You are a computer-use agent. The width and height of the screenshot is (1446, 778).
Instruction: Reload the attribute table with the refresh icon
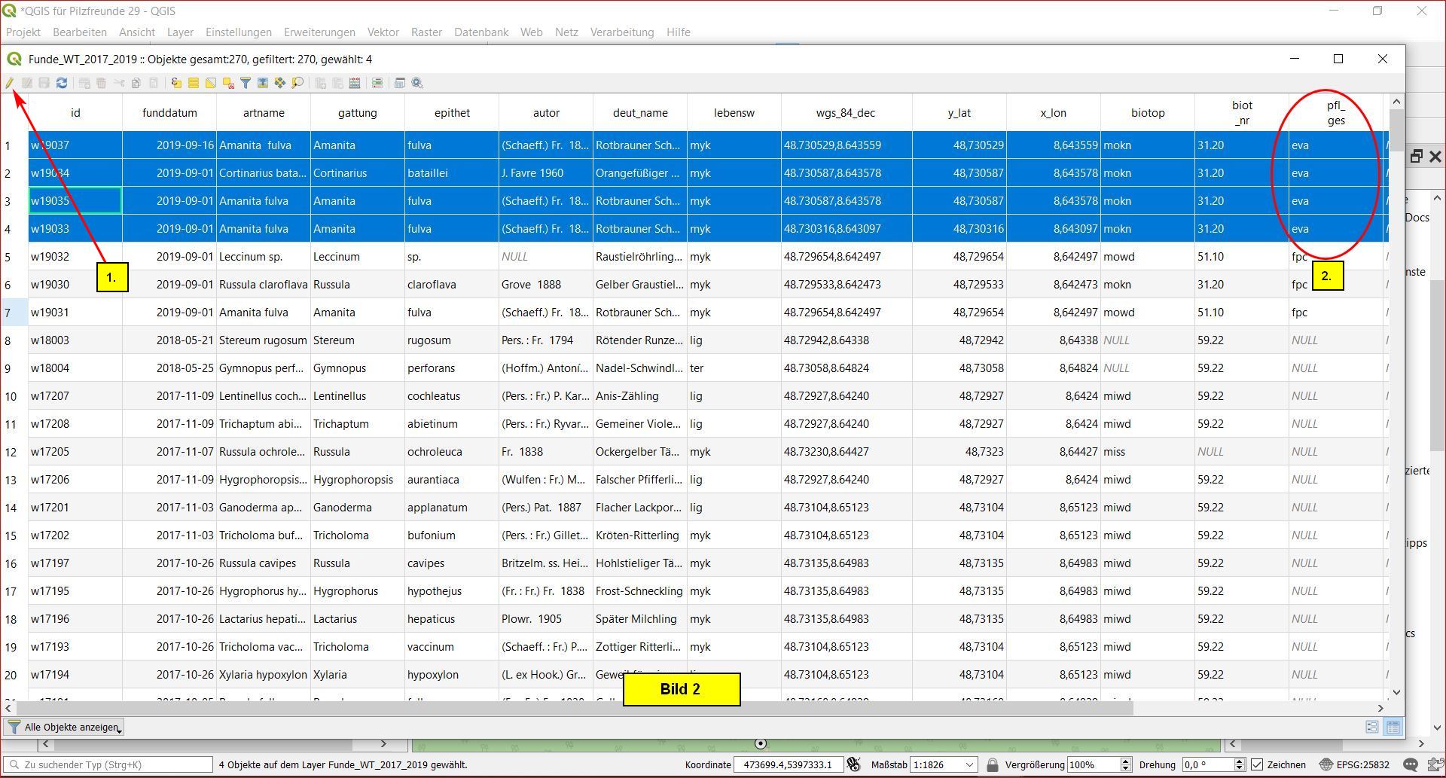(62, 83)
